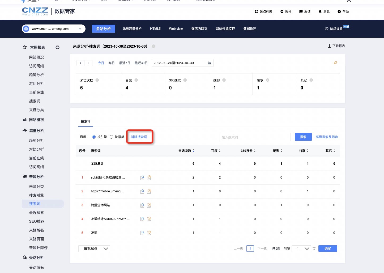The height and width of the screenshot is (273, 384).
Task: Open 来路域名 in the sidebar
Action: click(37, 230)
